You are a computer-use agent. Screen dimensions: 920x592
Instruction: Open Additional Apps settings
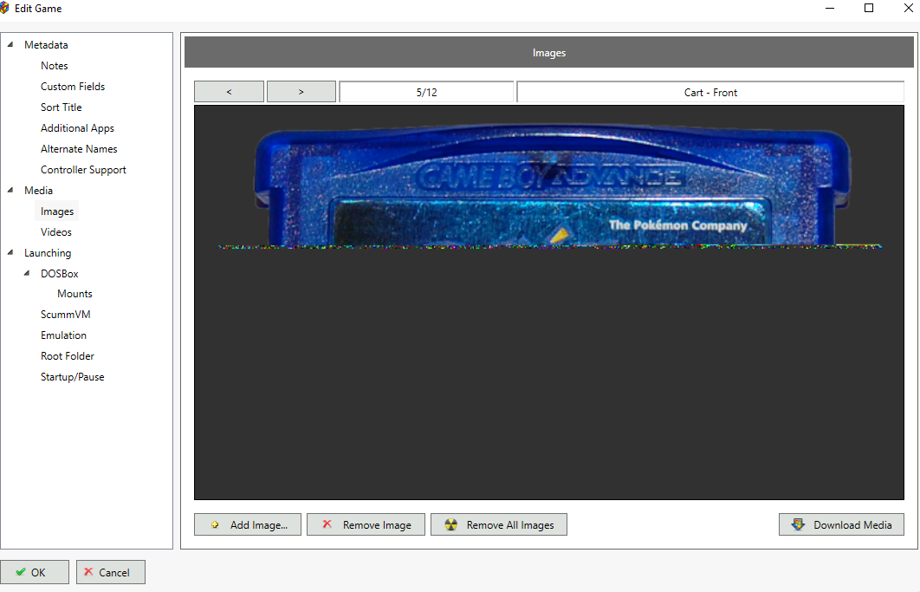77,128
